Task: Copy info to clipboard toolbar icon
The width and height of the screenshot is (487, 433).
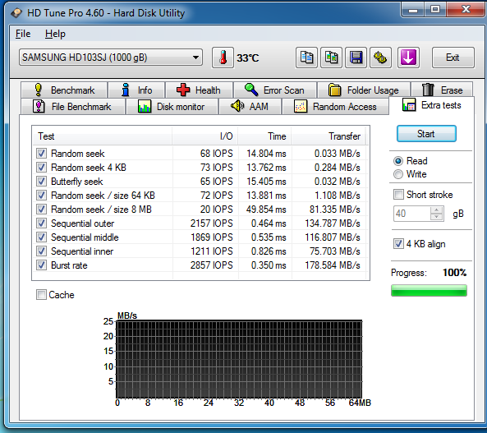Action: point(306,58)
